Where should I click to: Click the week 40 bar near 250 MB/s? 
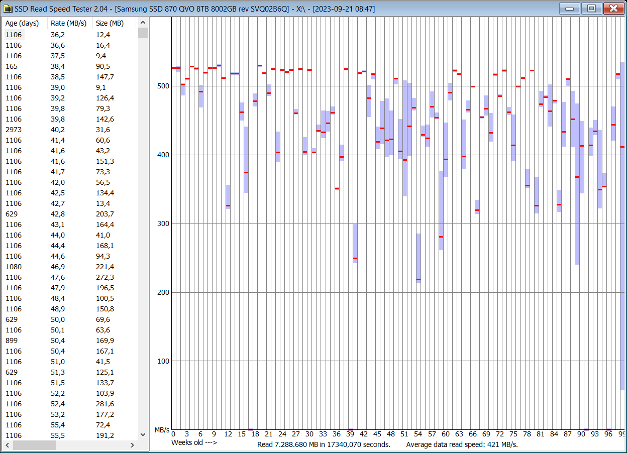[x=355, y=243]
